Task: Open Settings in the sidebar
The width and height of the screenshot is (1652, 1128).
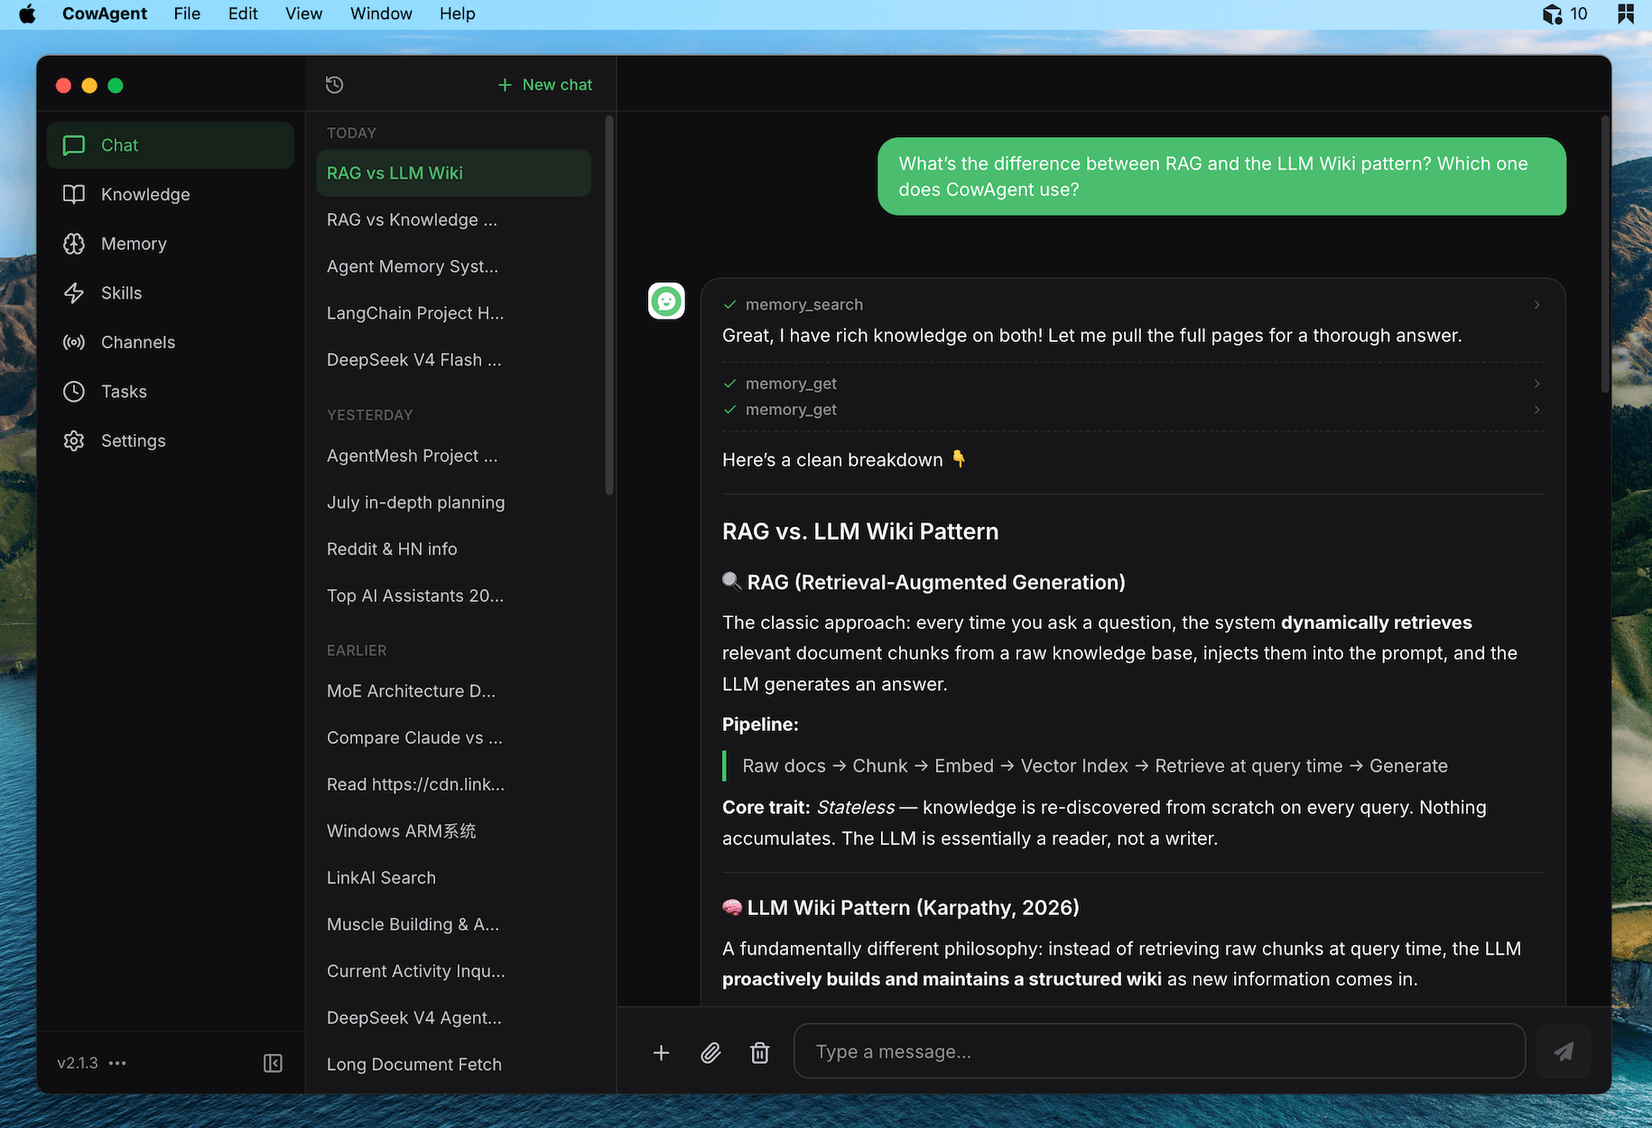Action: click(171, 440)
